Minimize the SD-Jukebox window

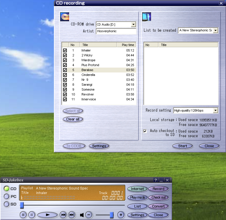click(x=161, y=180)
